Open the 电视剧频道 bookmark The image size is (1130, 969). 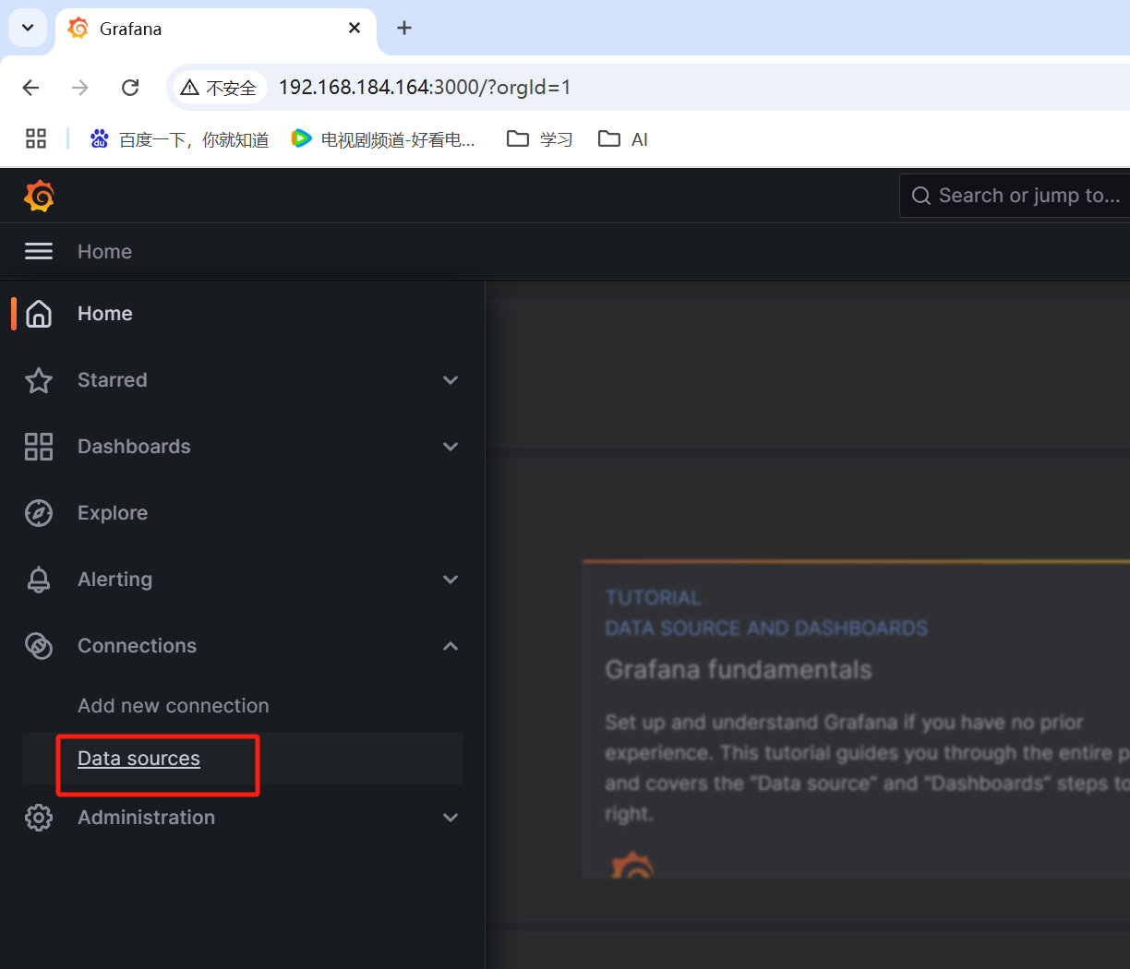(383, 139)
